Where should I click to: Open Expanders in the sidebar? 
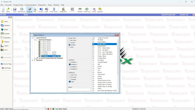pos(5,38)
